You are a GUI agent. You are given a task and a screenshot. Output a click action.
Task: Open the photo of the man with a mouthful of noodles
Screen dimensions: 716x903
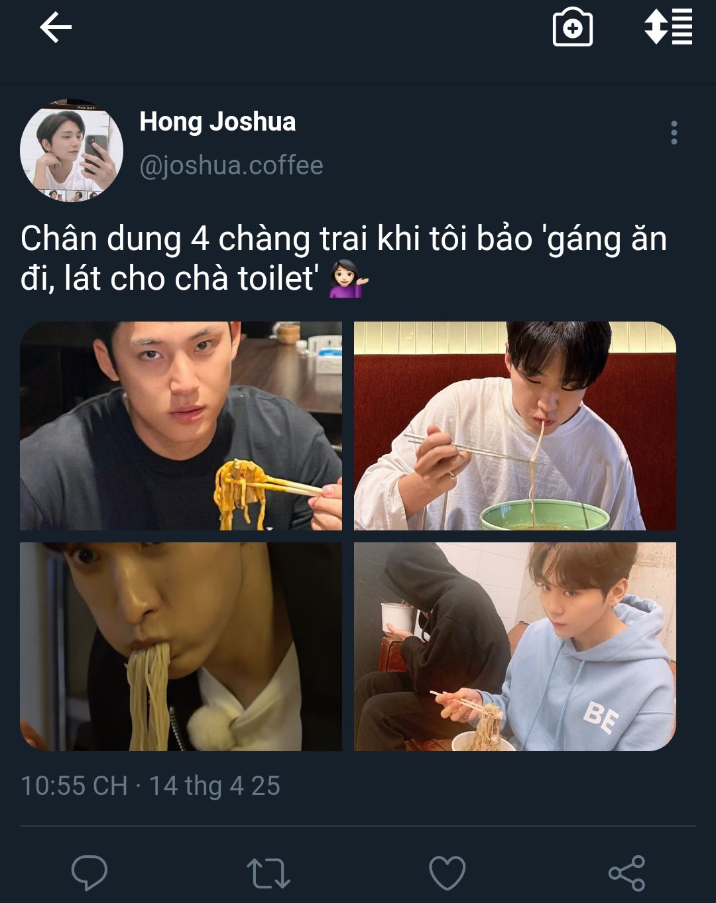[181, 646]
